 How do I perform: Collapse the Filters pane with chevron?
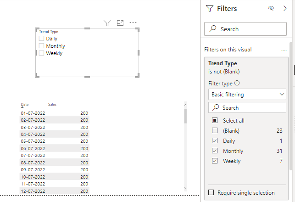coord(285,8)
